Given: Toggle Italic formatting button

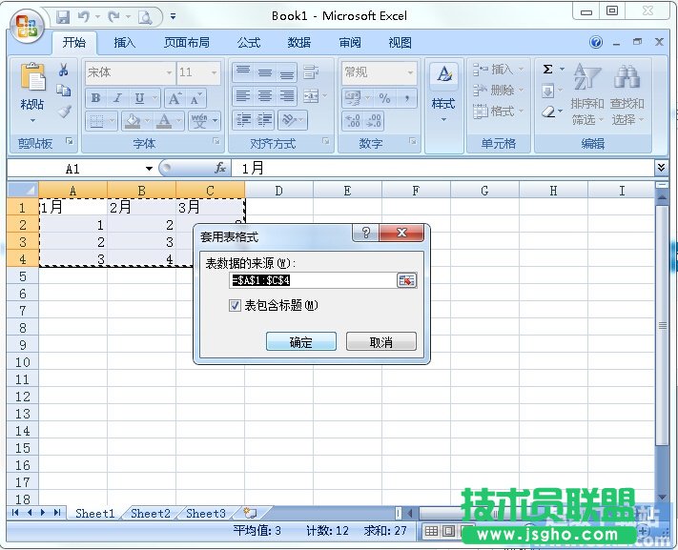Looking at the screenshot, I should click(x=117, y=98).
